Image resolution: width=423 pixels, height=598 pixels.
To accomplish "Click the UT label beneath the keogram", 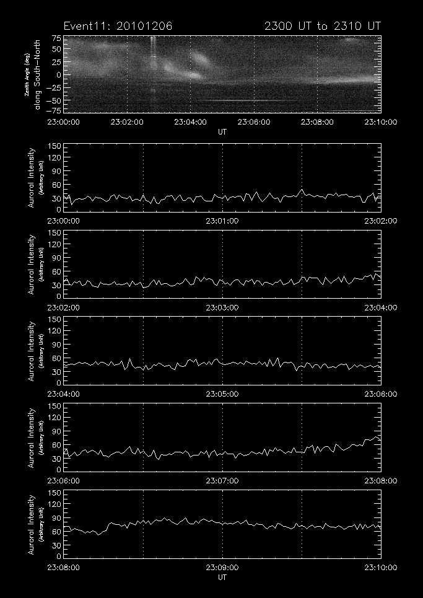I will point(222,131).
